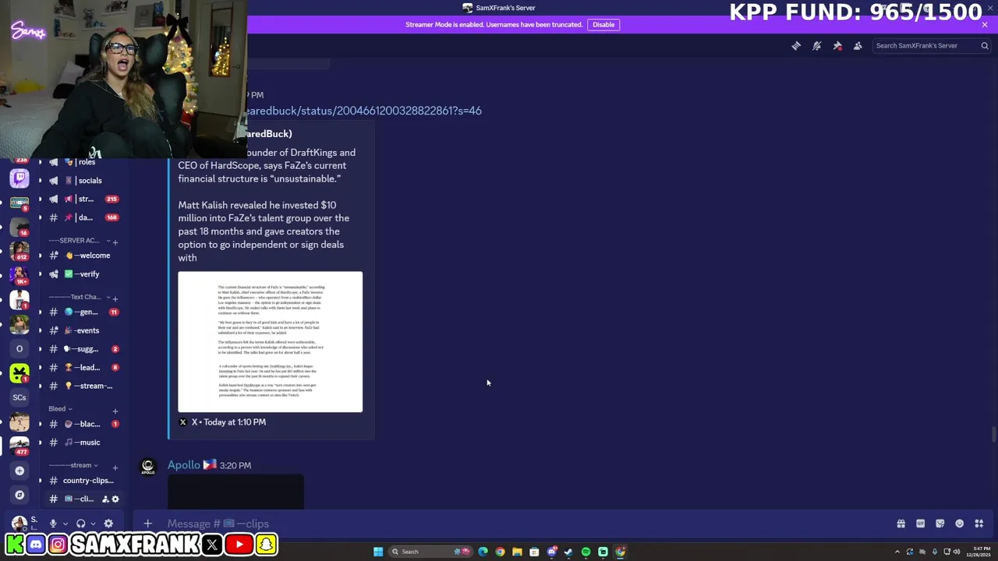The width and height of the screenshot is (998, 561).
Task: Click the message attachment plus button
Action: point(147,524)
